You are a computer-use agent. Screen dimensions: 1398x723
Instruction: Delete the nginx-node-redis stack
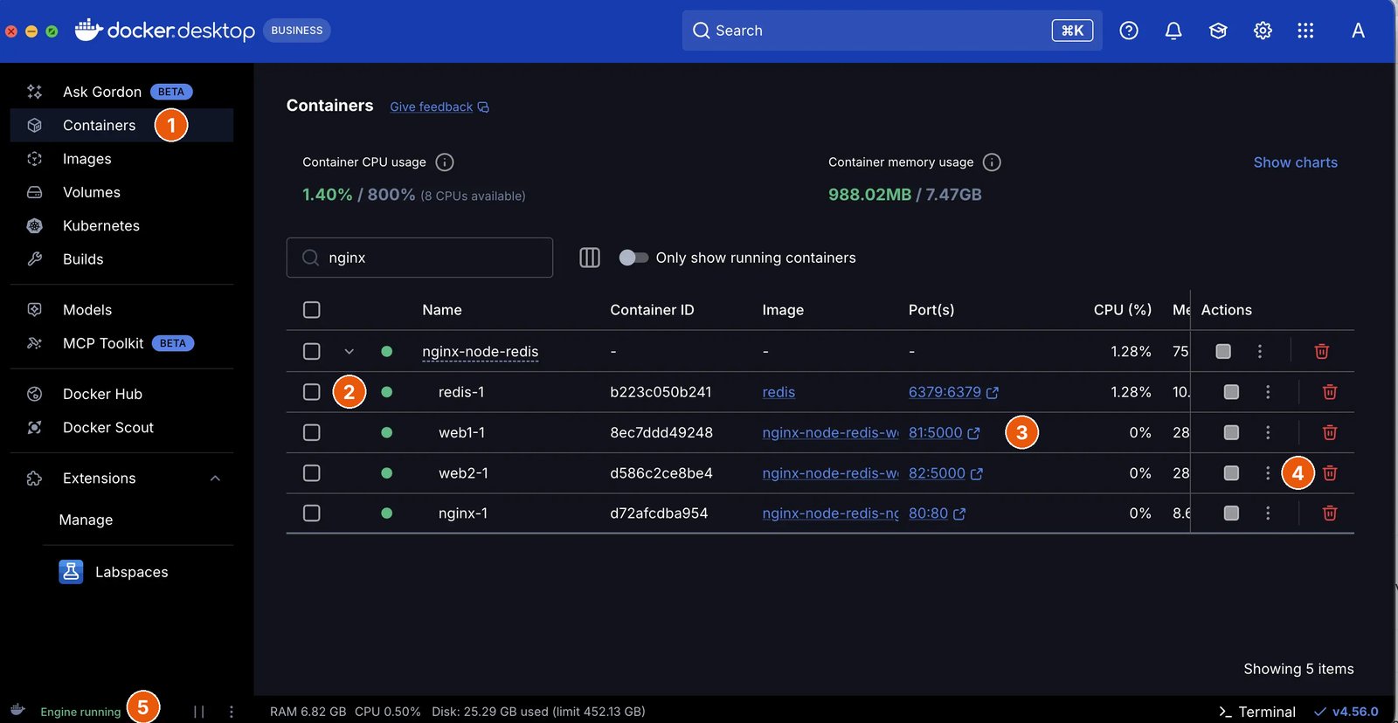click(1322, 351)
